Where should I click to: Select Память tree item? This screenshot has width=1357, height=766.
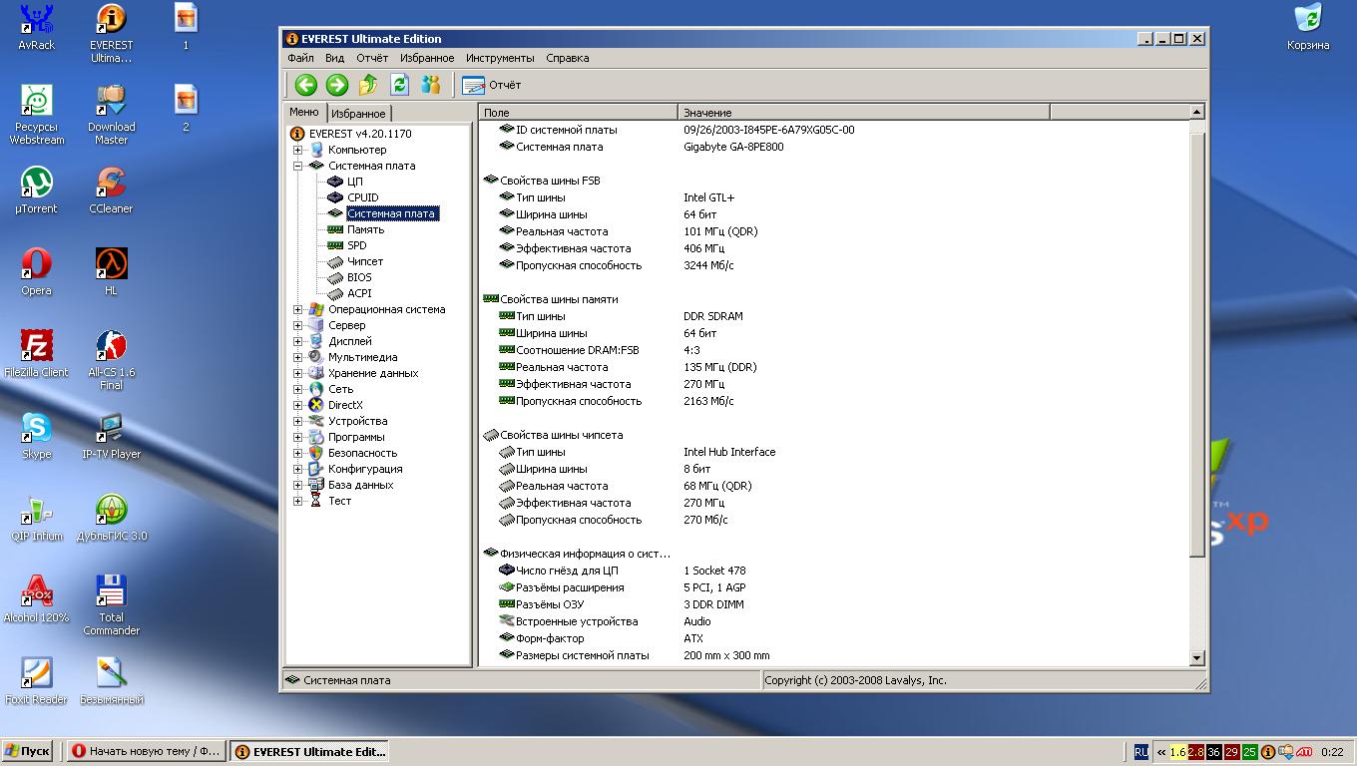pos(365,229)
